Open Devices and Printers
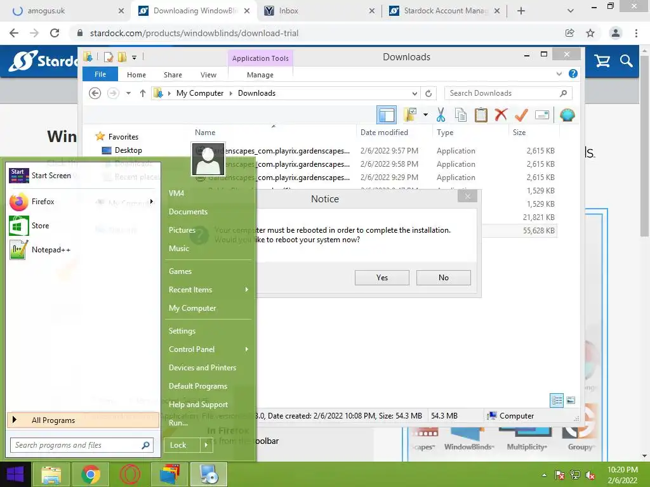This screenshot has width=650, height=487. click(x=202, y=368)
